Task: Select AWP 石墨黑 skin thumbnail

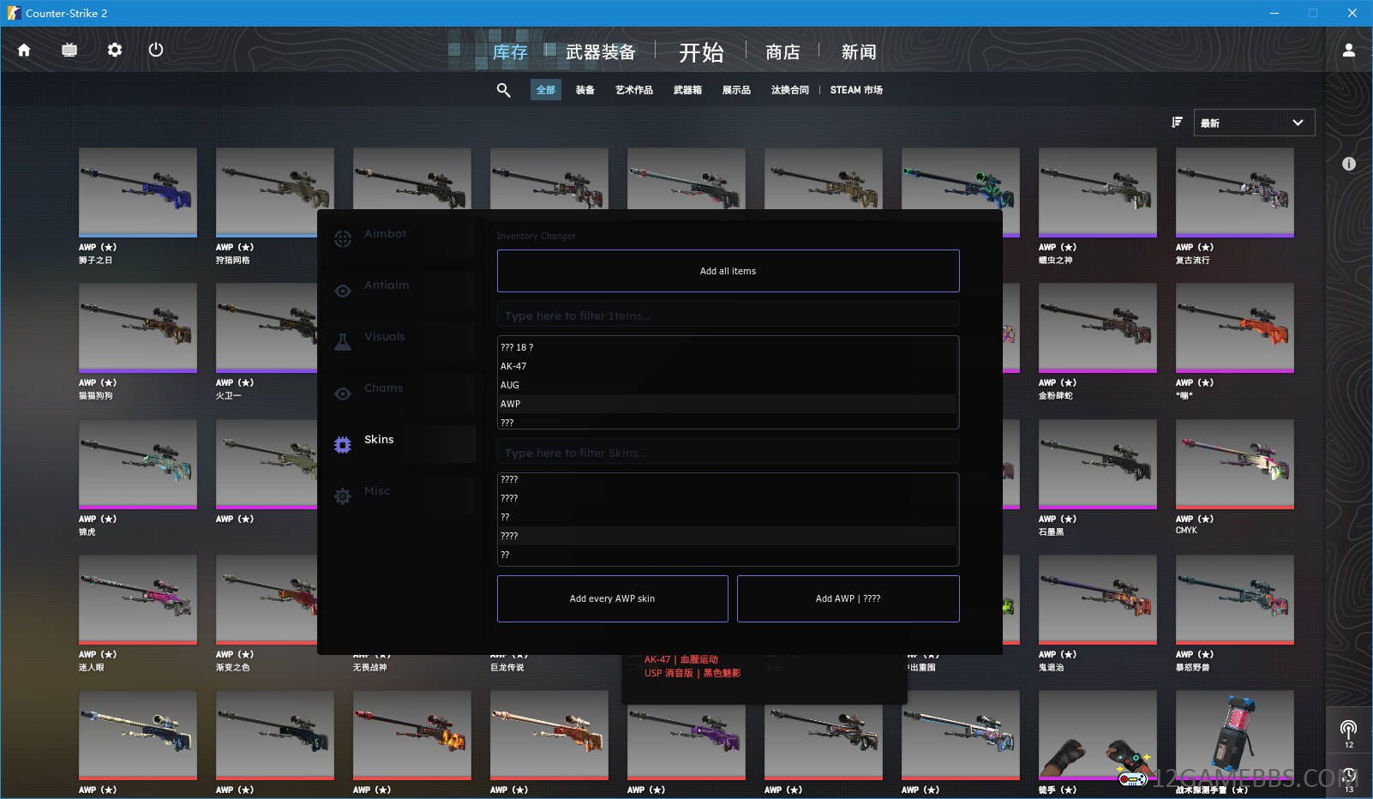Action: coord(1098,464)
